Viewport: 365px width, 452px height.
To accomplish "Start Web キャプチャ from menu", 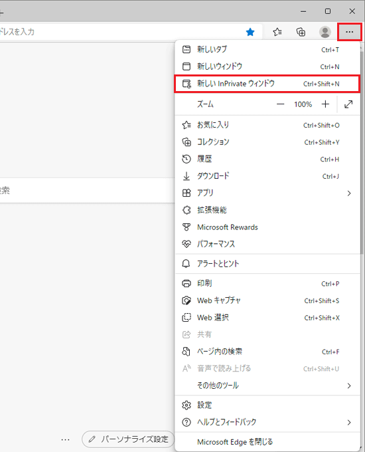I will click(x=267, y=300).
